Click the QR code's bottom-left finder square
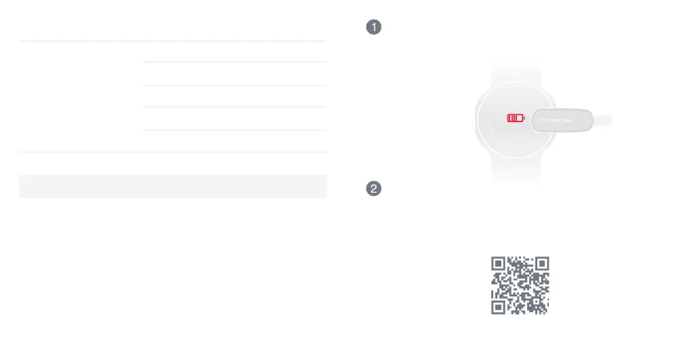 click(498, 307)
